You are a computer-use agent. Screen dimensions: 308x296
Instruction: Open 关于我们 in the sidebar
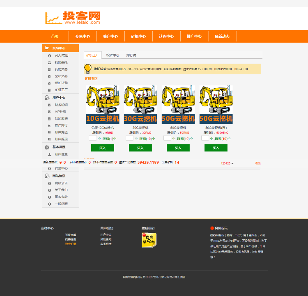(x=61, y=190)
